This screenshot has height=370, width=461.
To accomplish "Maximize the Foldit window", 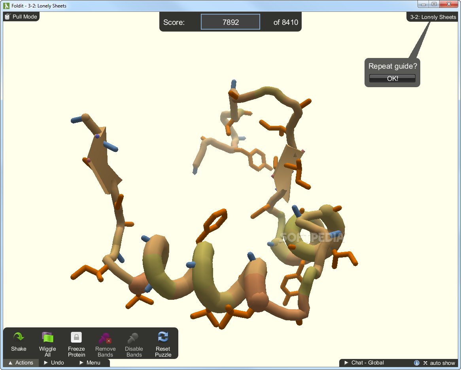I will (x=434, y=4).
